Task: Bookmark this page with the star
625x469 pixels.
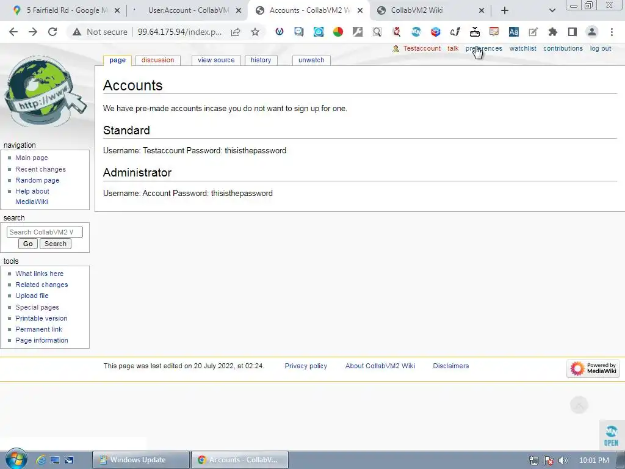Action: [x=255, y=32]
